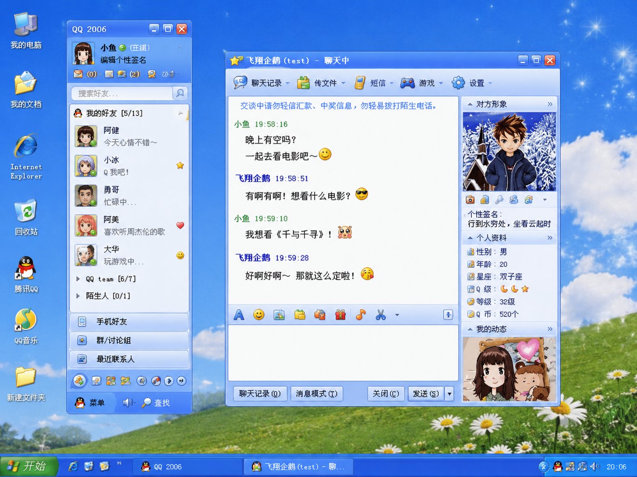Click the send picture icon in chat input toolbar

(279, 315)
